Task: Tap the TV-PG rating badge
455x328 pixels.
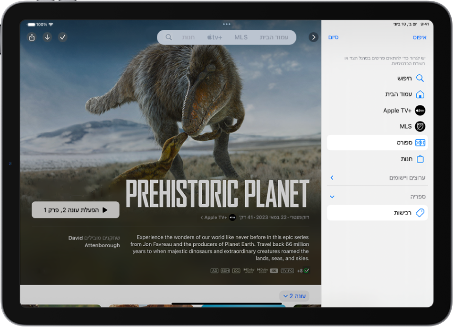Action: (x=287, y=271)
